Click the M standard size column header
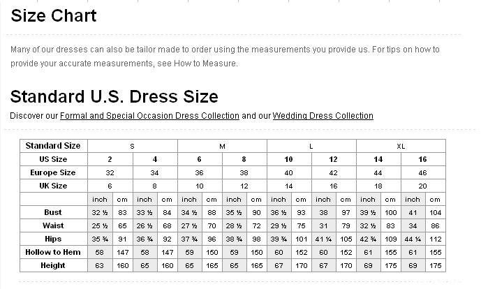This screenshot has height=289, width=481. (223, 146)
